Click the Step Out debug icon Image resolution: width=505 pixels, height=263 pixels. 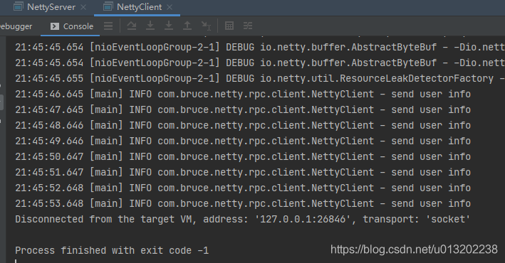[x=187, y=26]
